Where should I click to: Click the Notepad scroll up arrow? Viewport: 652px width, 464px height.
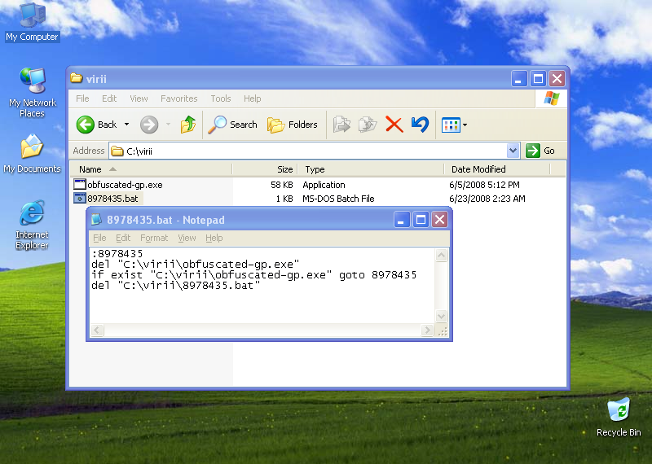click(x=441, y=255)
